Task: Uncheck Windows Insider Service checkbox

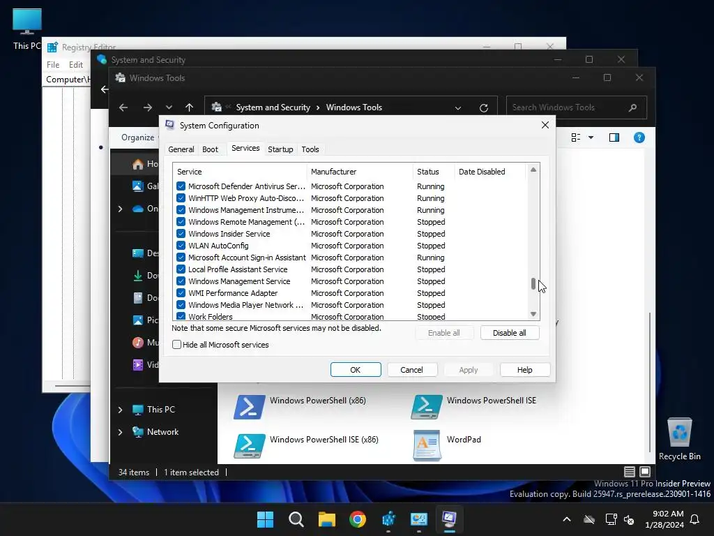Action: [x=181, y=233]
